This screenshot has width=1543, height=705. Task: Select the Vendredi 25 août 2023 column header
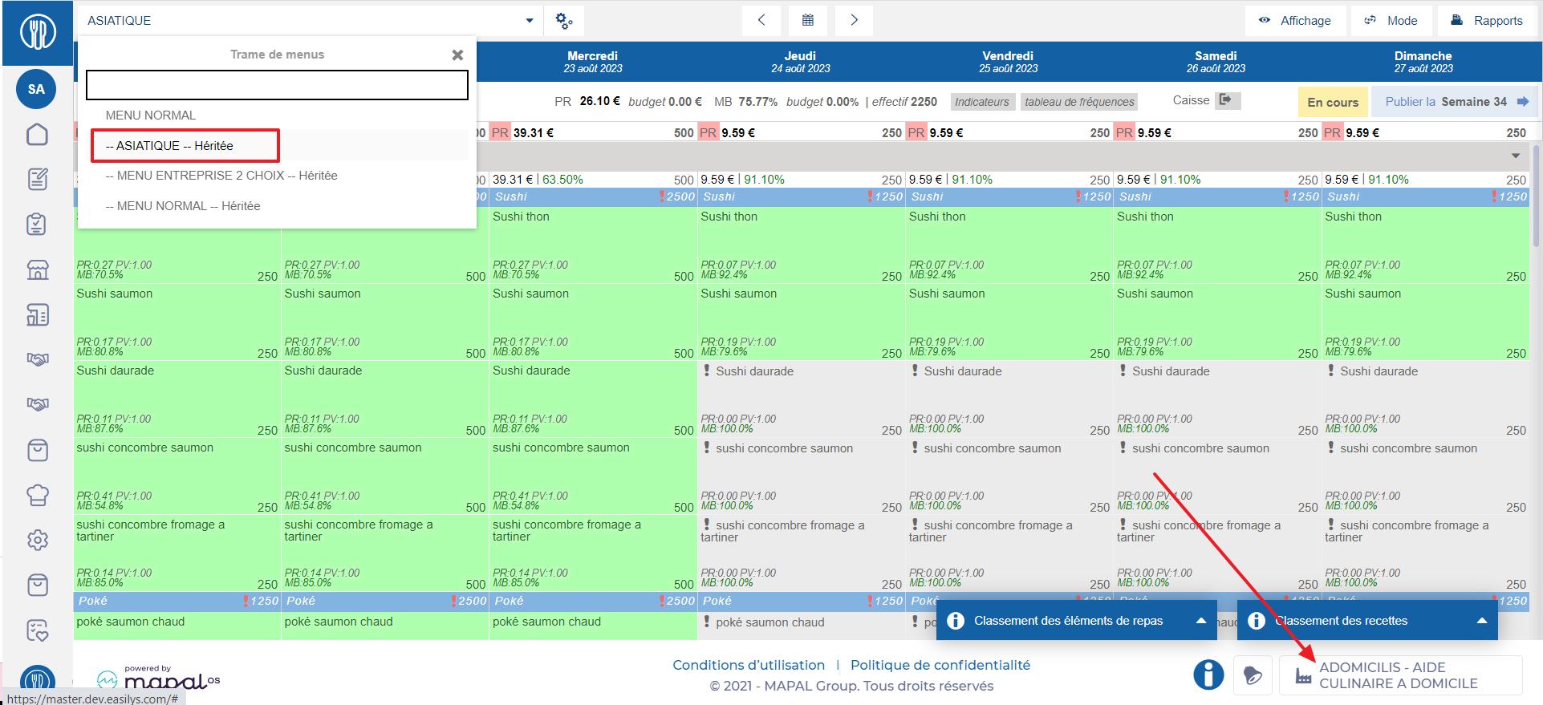1009,62
